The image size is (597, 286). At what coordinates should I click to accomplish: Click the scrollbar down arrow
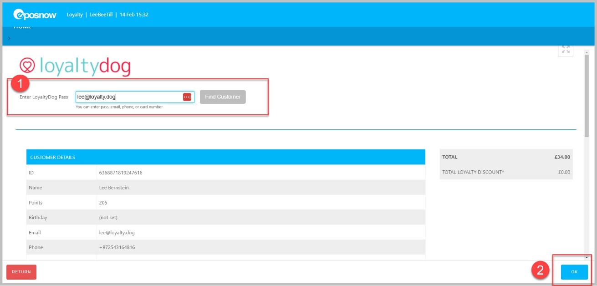[x=587, y=257]
